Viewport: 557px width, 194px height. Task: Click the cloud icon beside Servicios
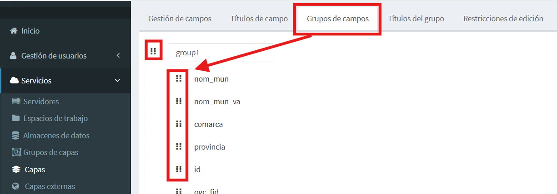(x=14, y=80)
